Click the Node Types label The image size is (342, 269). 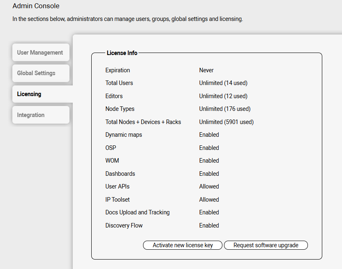[x=120, y=109]
